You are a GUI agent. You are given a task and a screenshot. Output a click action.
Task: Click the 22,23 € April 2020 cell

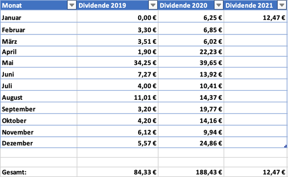pyautogui.click(x=191, y=52)
